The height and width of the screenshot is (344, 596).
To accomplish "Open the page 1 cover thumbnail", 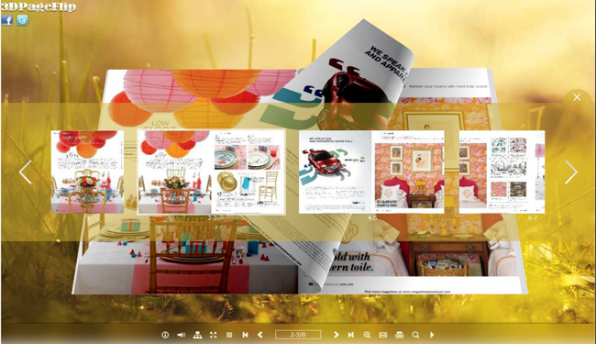I will pyautogui.click(x=87, y=172).
